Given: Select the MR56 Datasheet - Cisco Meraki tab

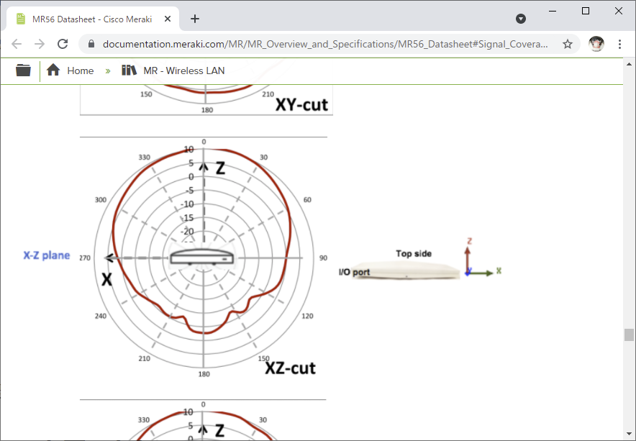Looking at the screenshot, I should pyautogui.click(x=91, y=19).
